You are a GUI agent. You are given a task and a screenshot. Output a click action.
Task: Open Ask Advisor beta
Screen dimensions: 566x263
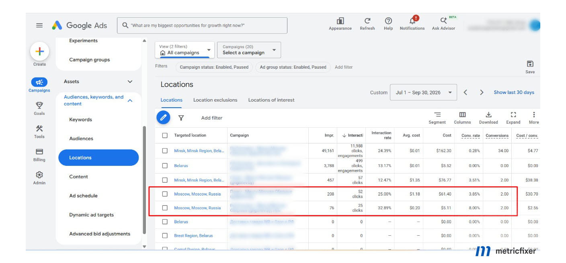coord(443,24)
